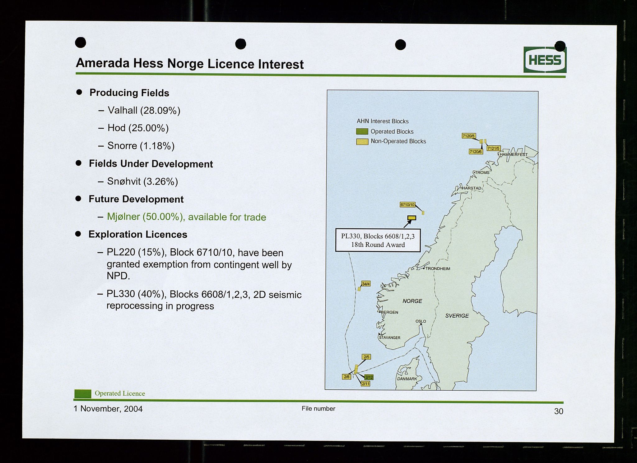The image size is (637, 463).
Task: Click the OSLO city label
Action: click(421, 321)
